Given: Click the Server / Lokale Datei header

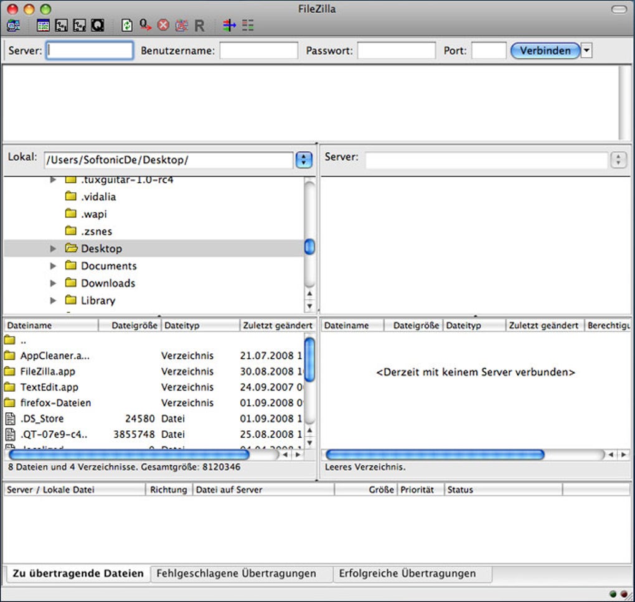Looking at the screenshot, I should [74, 489].
